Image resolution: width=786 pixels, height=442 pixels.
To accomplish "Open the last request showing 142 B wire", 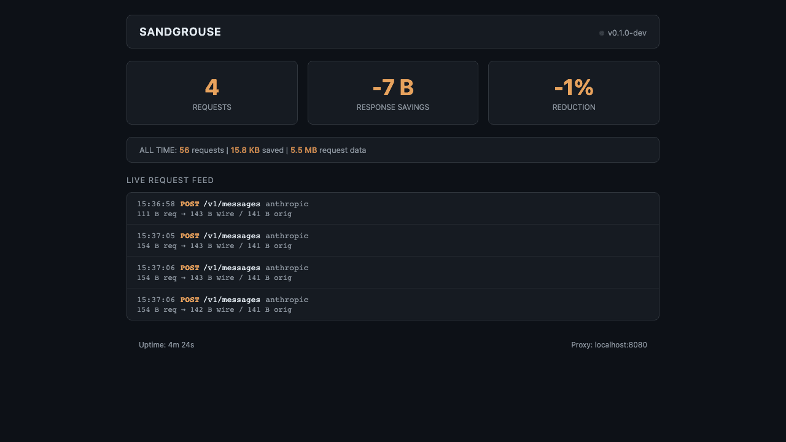I will pos(393,304).
